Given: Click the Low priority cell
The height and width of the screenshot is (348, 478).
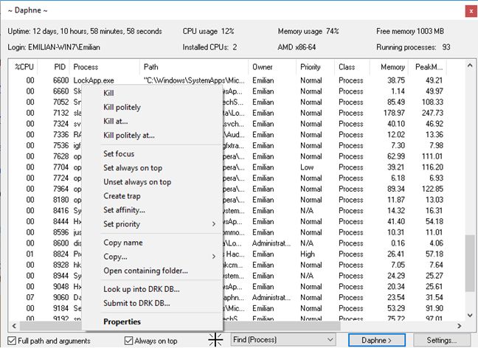Looking at the screenshot, I should tap(307, 167).
